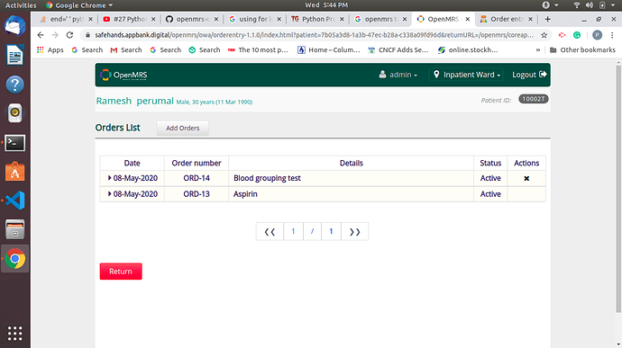The width and height of the screenshot is (622, 348).
Task: Open LibreOffice Writer from dock
Action: click(15, 55)
